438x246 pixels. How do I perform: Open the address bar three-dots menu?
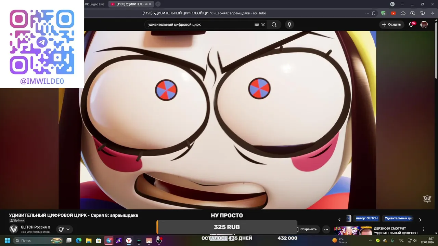tap(367, 13)
